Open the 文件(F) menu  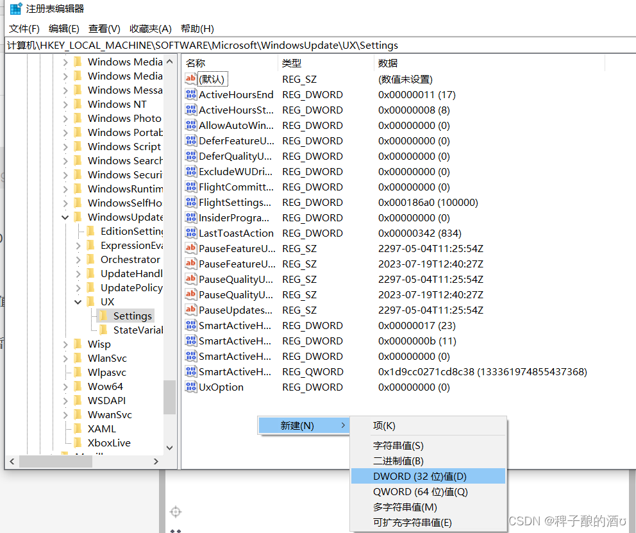pos(24,29)
